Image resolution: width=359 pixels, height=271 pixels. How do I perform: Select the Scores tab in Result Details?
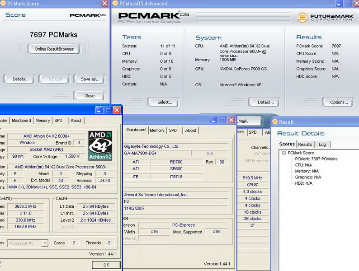point(287,144)
